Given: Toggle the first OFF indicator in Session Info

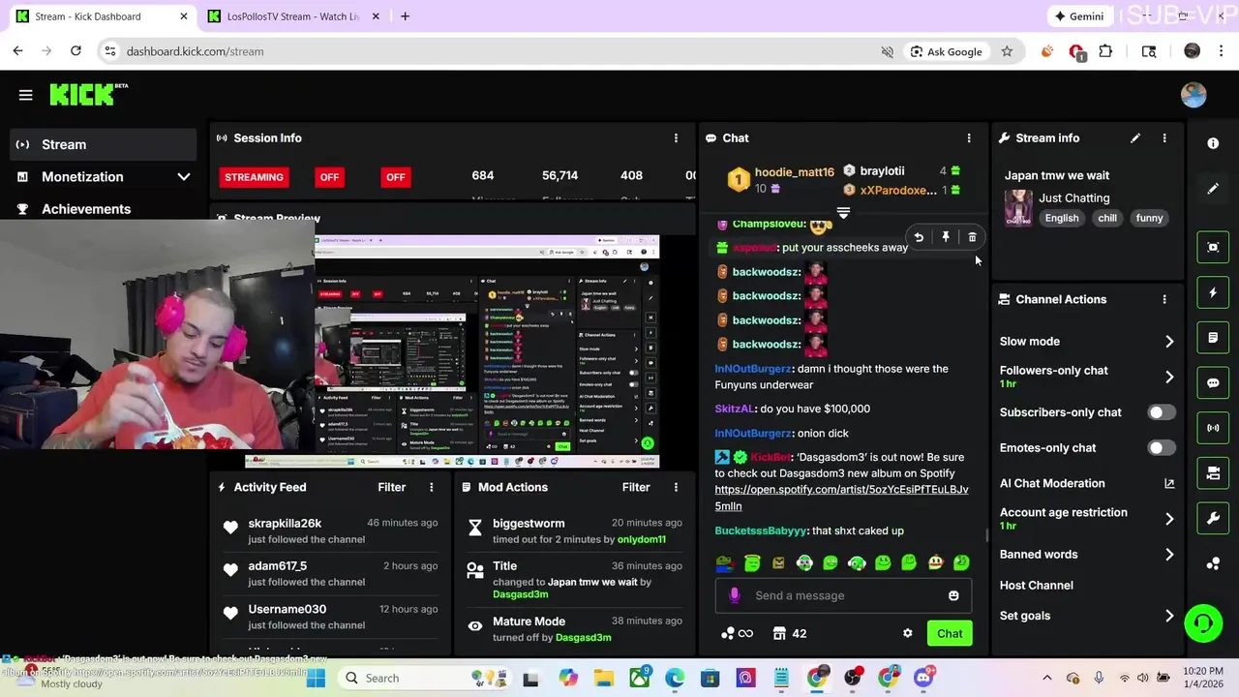Looking at the screenshot, I should [330, 177].
